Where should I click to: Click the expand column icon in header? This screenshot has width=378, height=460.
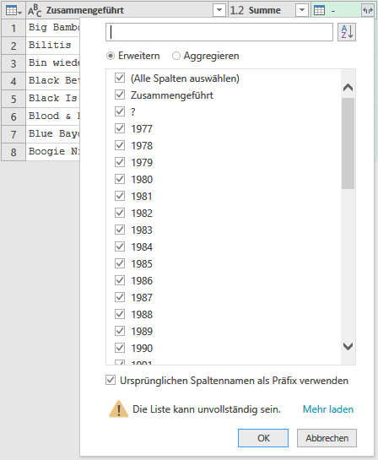pyautogui.click(x=367, y=11)
